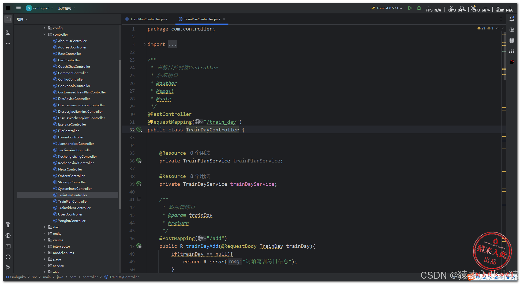Expand the folded import block on line 3
The width and height of the screenshot is (520, 284).
click(x=145, y=44)
